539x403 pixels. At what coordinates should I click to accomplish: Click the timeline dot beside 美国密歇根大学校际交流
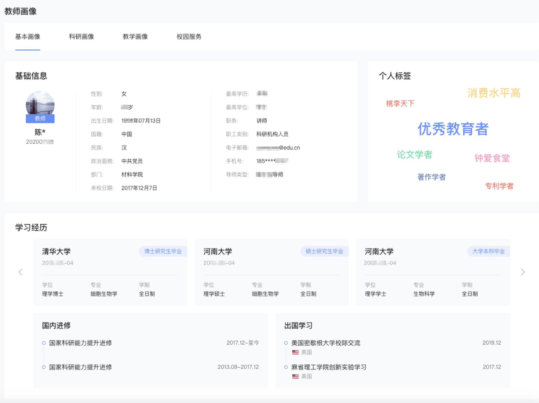pos(286,343)
